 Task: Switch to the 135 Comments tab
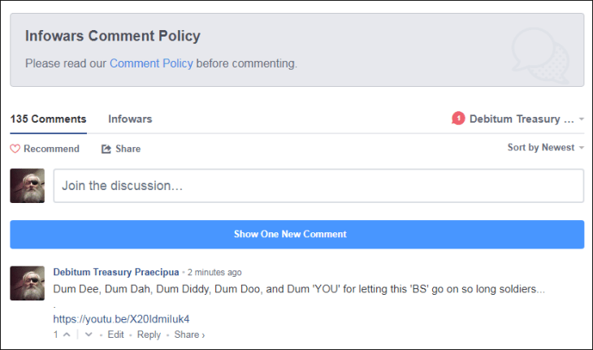(48, 119)
